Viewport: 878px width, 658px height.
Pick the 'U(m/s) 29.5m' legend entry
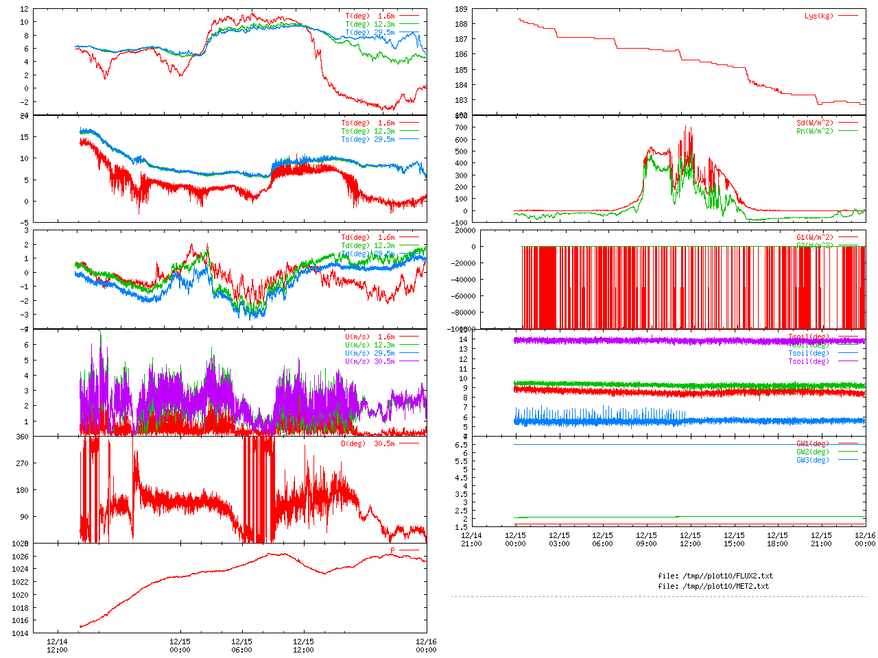tap(370, 353)
